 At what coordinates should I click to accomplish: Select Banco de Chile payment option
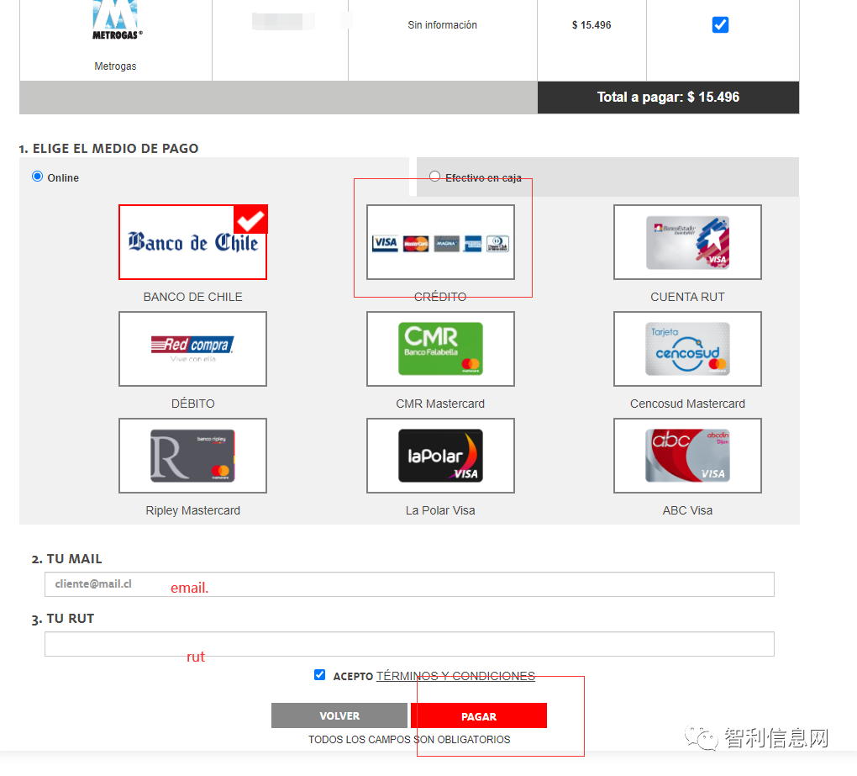[x=193, y=242]
